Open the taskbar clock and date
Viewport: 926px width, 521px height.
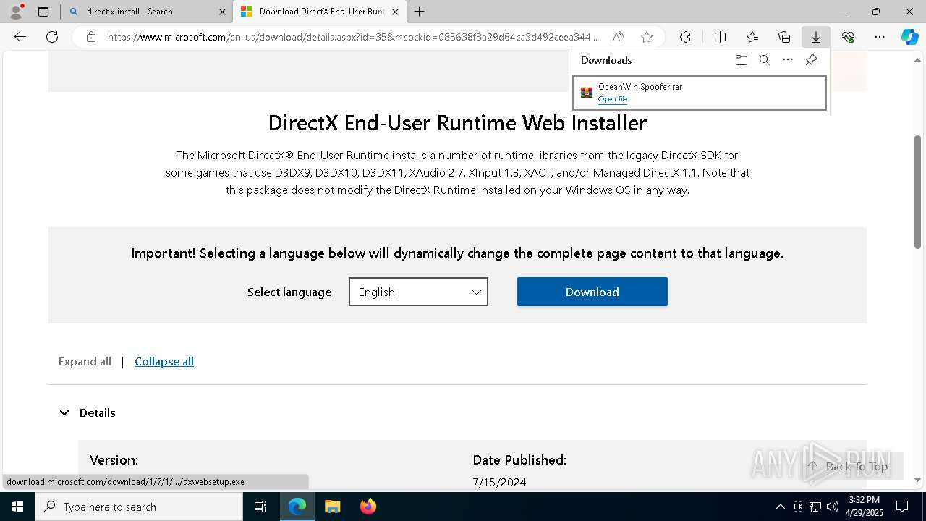[864, 507]
